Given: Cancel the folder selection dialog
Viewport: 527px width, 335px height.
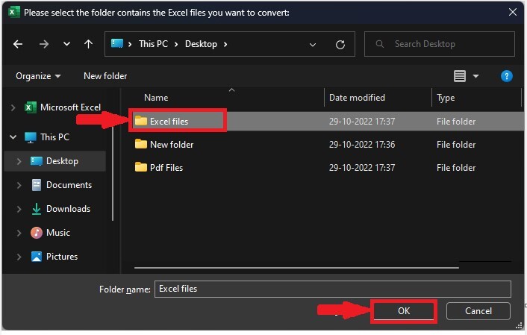Looking at the screenshot, I should (x=478, y=311).
